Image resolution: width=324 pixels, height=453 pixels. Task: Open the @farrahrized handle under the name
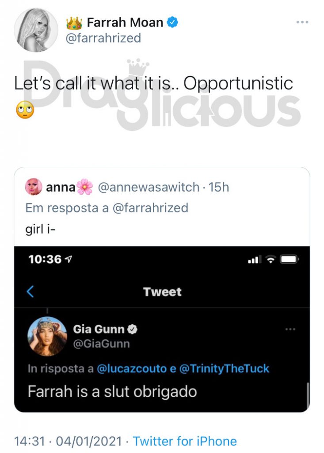(103, 38)
